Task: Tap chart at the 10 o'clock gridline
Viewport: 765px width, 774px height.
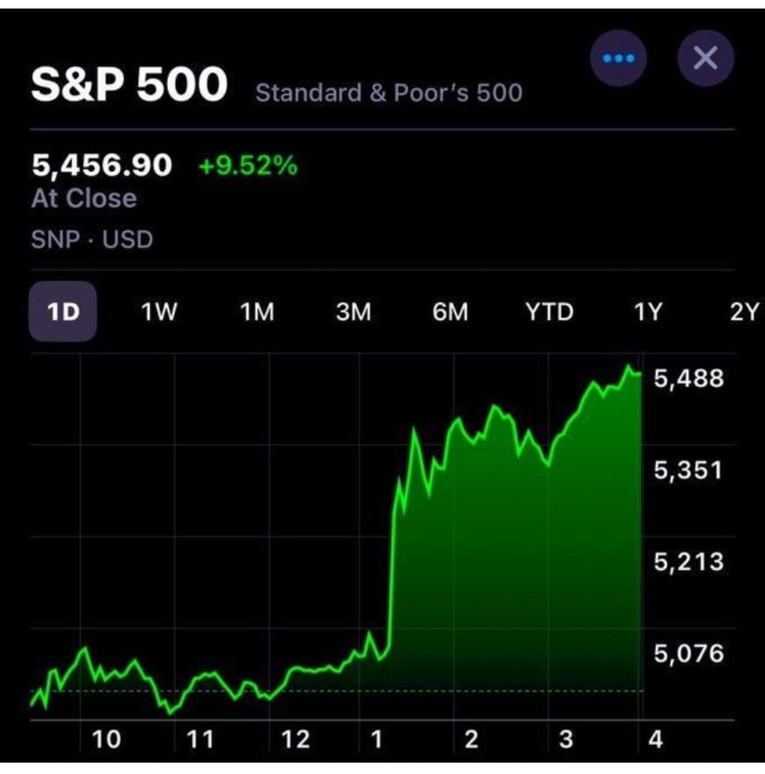Action: (106, 740)
